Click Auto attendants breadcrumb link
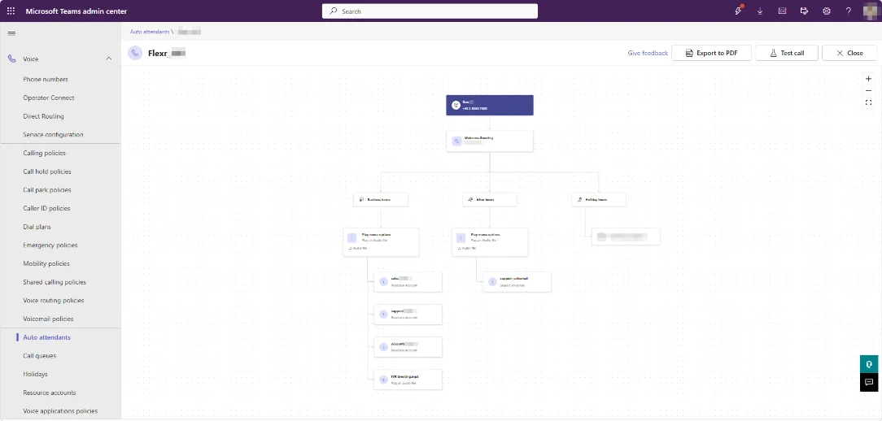 [x=150, y=32]
